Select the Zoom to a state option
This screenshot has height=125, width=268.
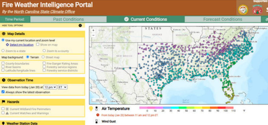tap(3, 51)
